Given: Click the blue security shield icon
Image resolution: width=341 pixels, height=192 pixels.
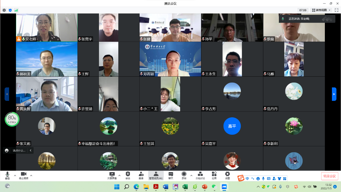Looking at the screenshot, I should pos(10,10).
